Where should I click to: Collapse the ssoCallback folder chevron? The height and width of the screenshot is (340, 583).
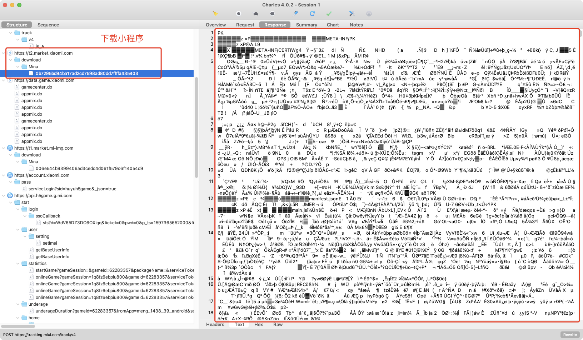[25, 216]
